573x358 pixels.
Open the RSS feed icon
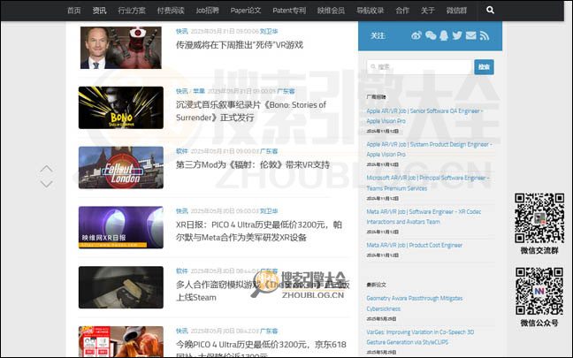coord(485,35)
